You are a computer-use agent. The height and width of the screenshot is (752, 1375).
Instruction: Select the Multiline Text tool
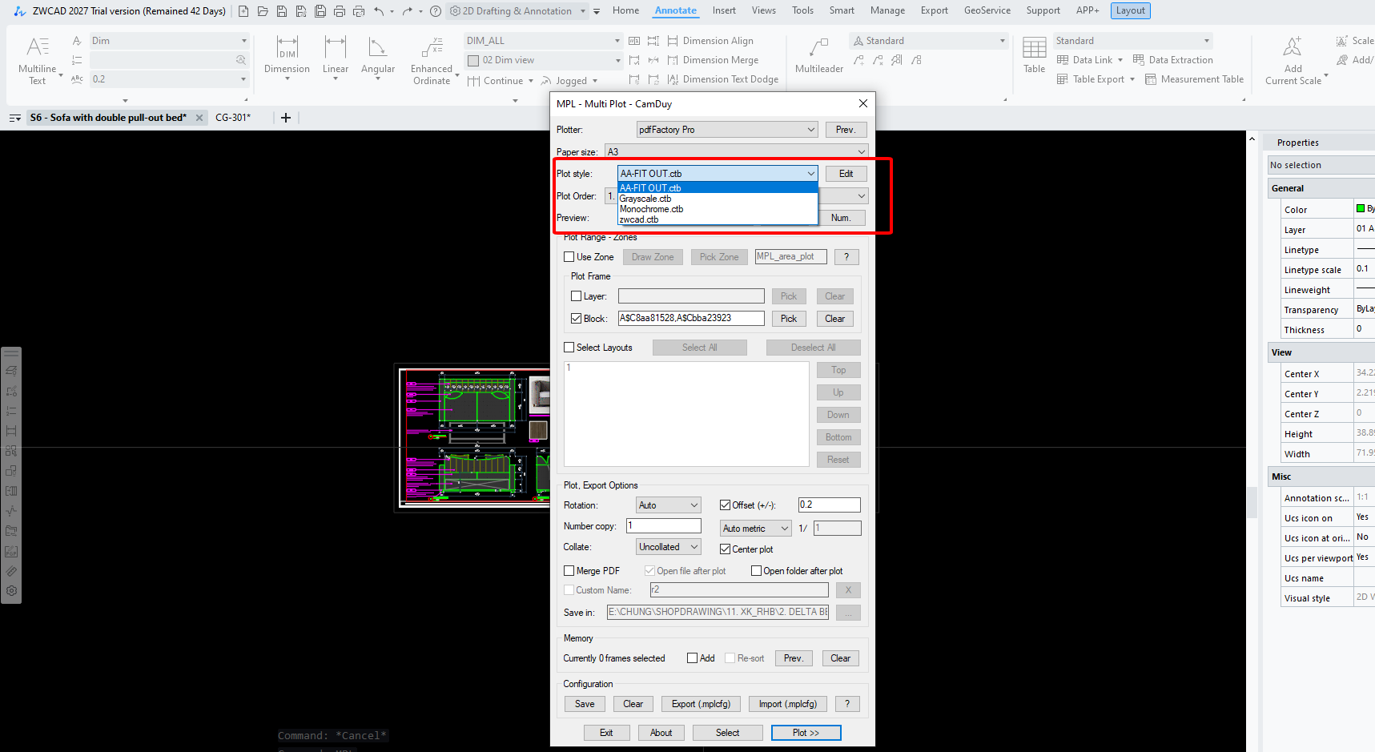(x=38, y=60)
